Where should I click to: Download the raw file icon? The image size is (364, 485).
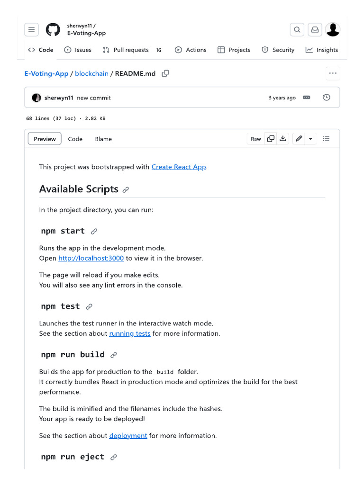click(x=283, y=139)
